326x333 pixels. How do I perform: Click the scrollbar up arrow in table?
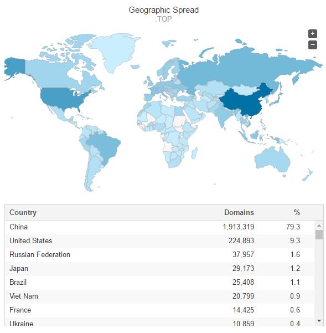pos(319,226)
